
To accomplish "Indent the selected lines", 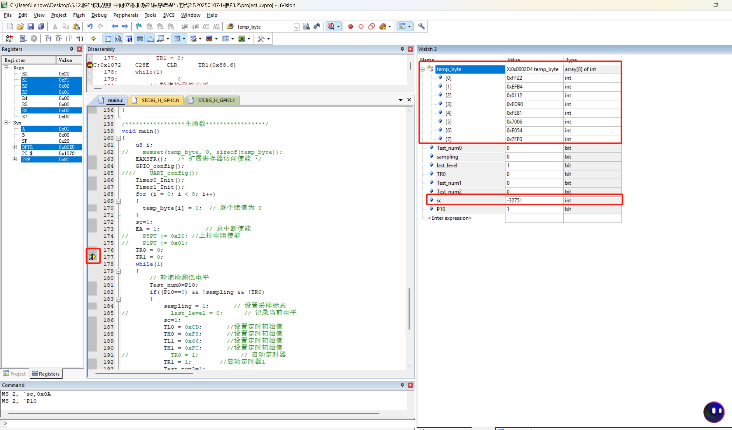I will tap(185, 27).
